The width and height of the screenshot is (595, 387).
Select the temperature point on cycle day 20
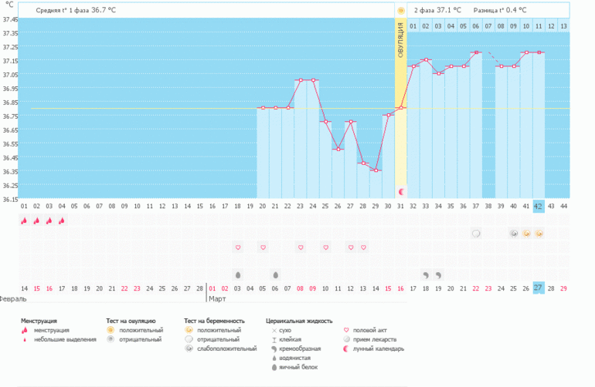[x=263, y=108]
